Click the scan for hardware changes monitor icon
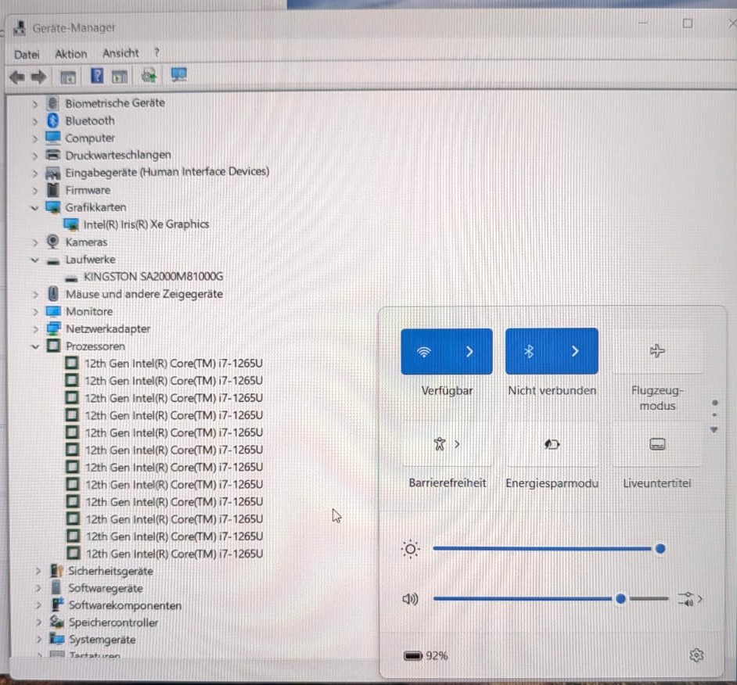Image resolution: width=737 pixels, height=685 pixels. 178,75
